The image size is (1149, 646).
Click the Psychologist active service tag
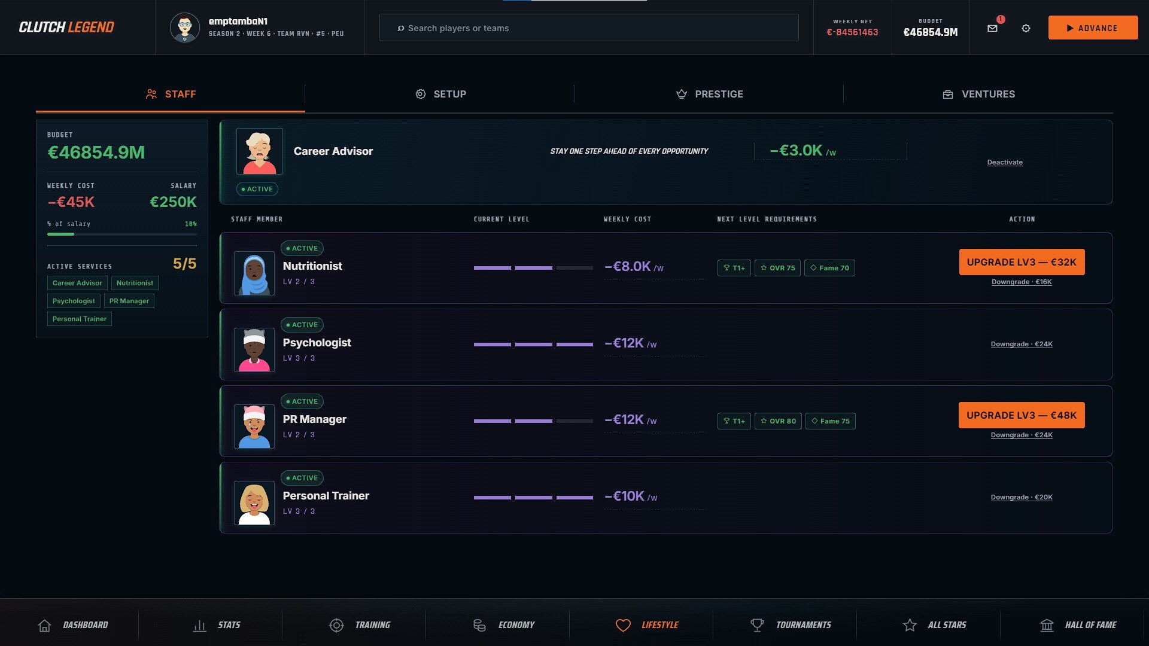(74, 301)
